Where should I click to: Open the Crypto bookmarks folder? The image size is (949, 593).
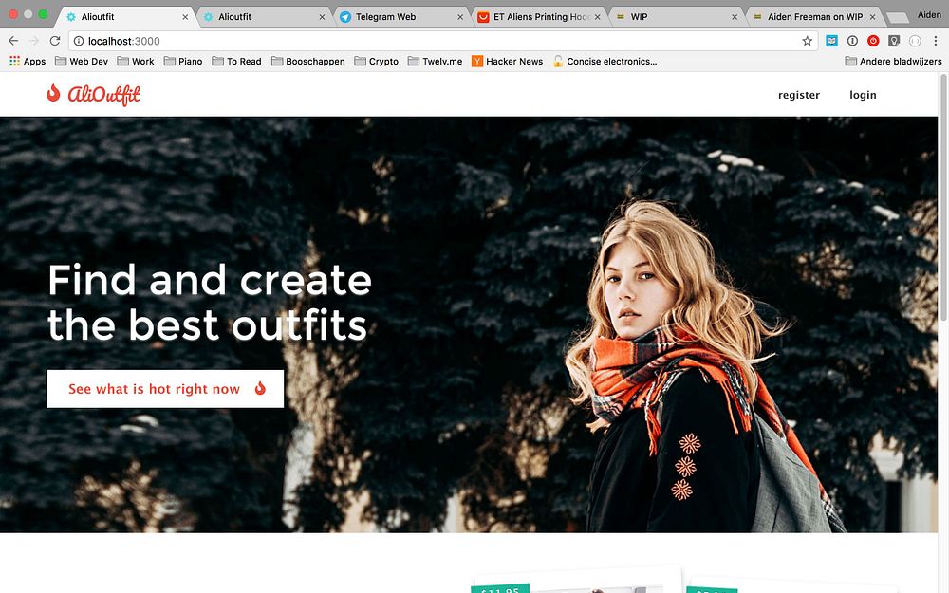tap(377, 61)
